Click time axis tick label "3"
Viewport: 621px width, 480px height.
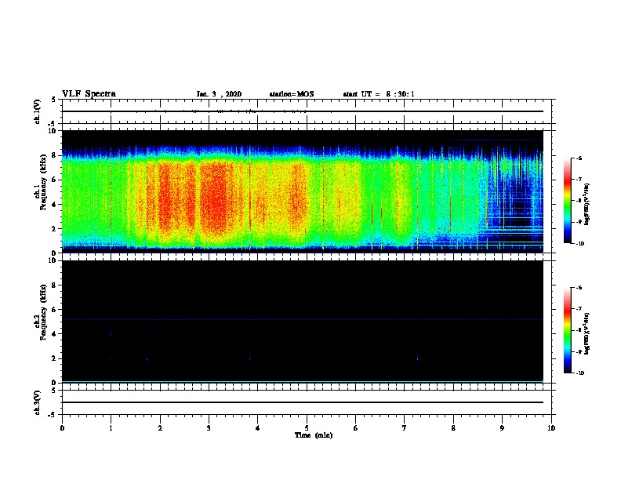pos(209,428)
